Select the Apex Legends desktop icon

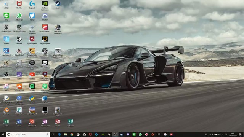tap(32, 40)
